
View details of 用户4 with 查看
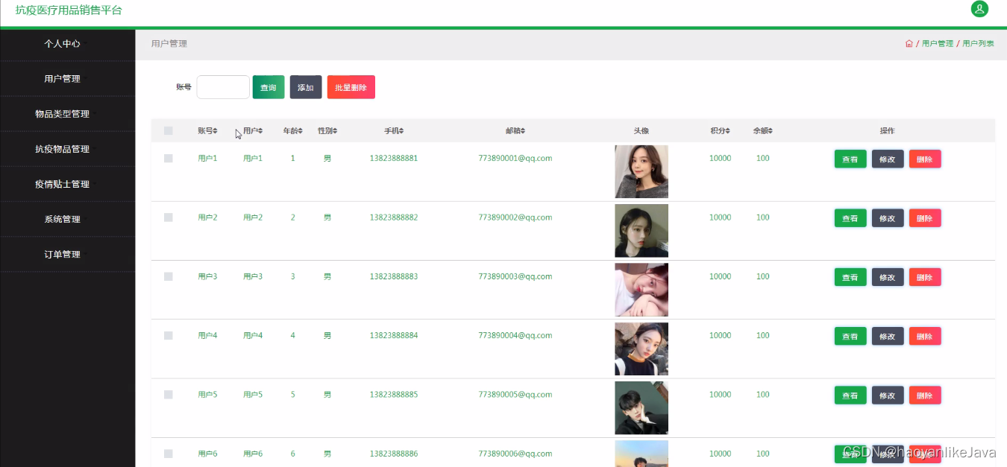[x=850, y=336]
